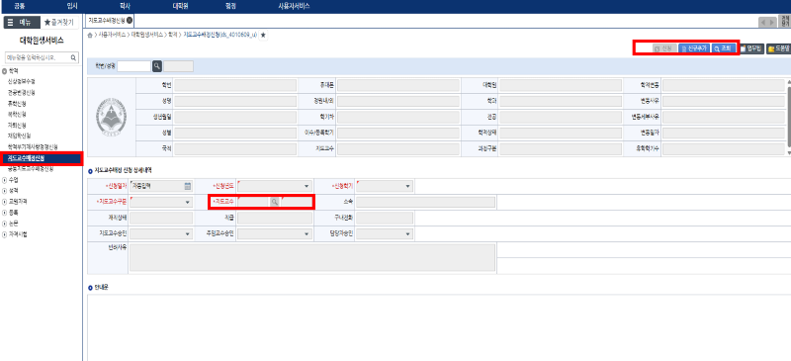Open the 대학원 top menu
This screenshot has height=361, width=791.
pos(180,6)
